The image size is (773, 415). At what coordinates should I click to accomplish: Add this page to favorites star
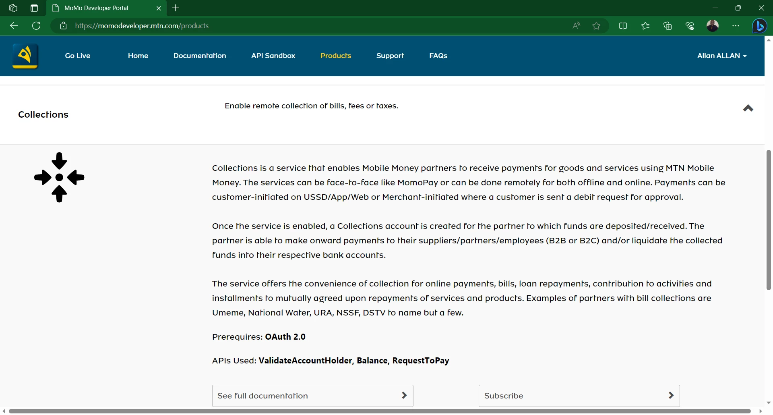(x=597, y=26)
